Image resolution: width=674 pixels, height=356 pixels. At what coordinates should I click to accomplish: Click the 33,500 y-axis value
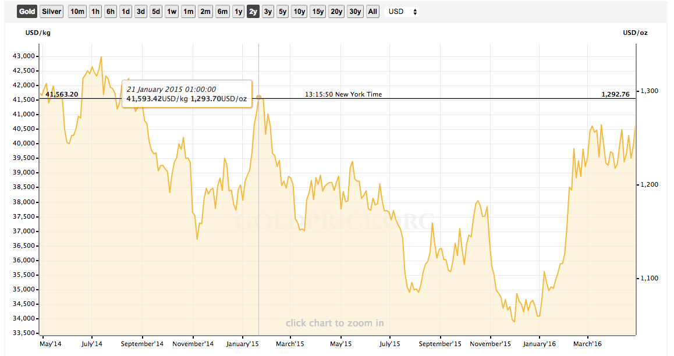(x=24, y=333)
